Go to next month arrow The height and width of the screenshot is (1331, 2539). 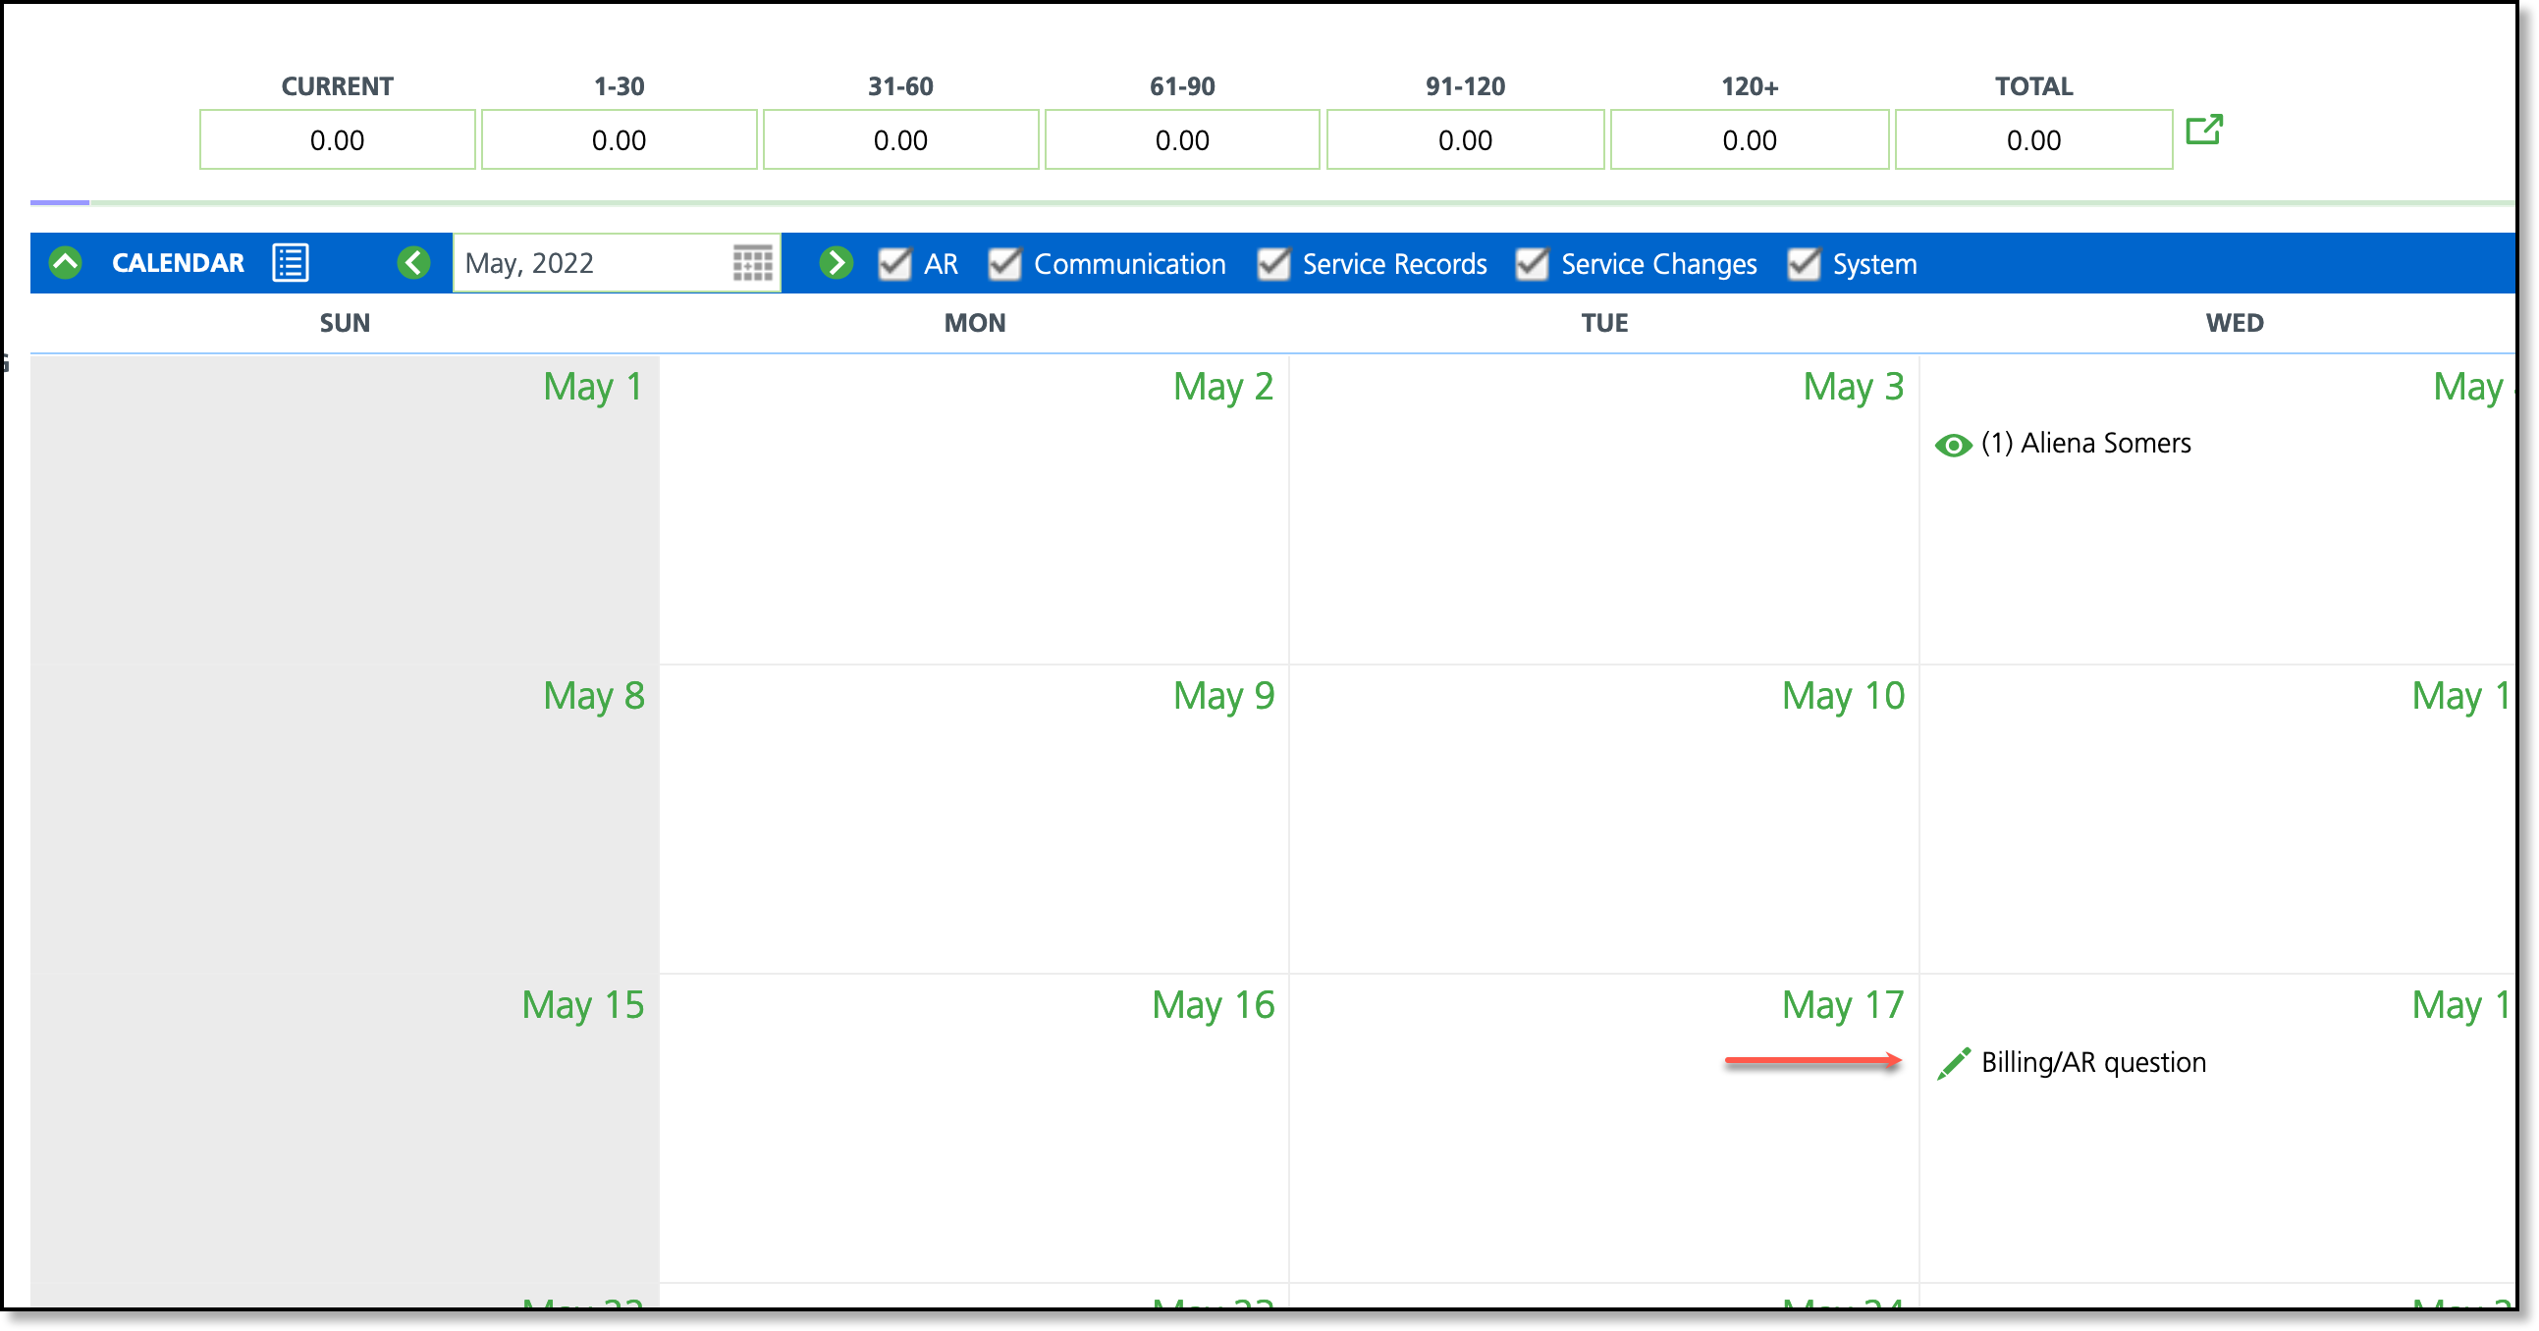(836, 263)
